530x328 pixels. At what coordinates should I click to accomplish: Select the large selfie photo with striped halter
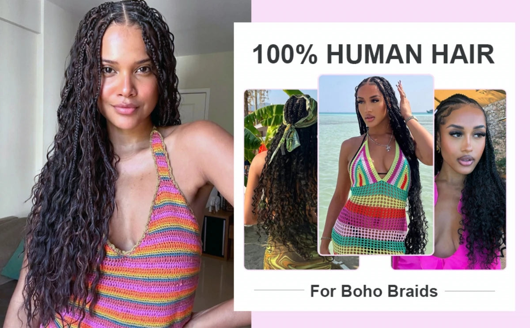[125, 164]
